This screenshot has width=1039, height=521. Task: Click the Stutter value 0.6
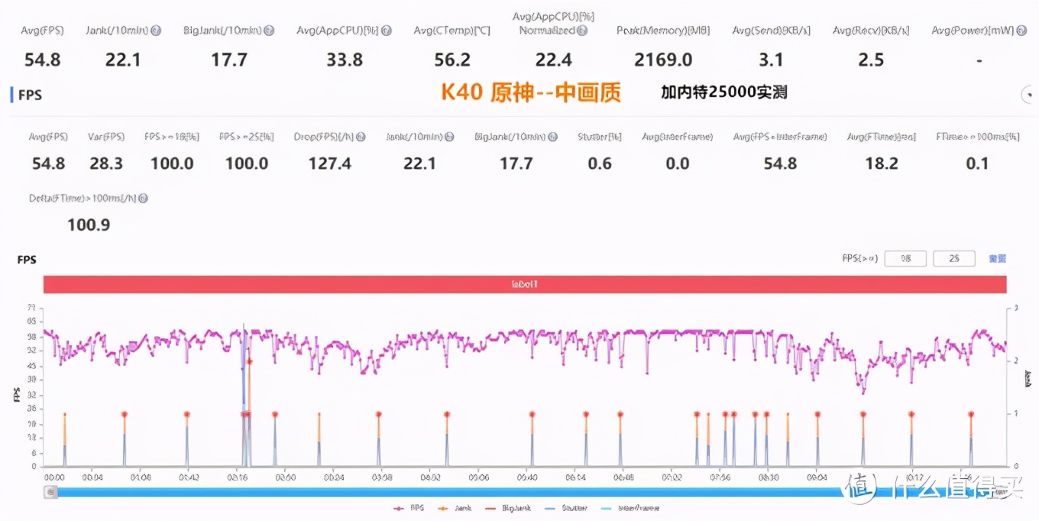coord(600,163)
